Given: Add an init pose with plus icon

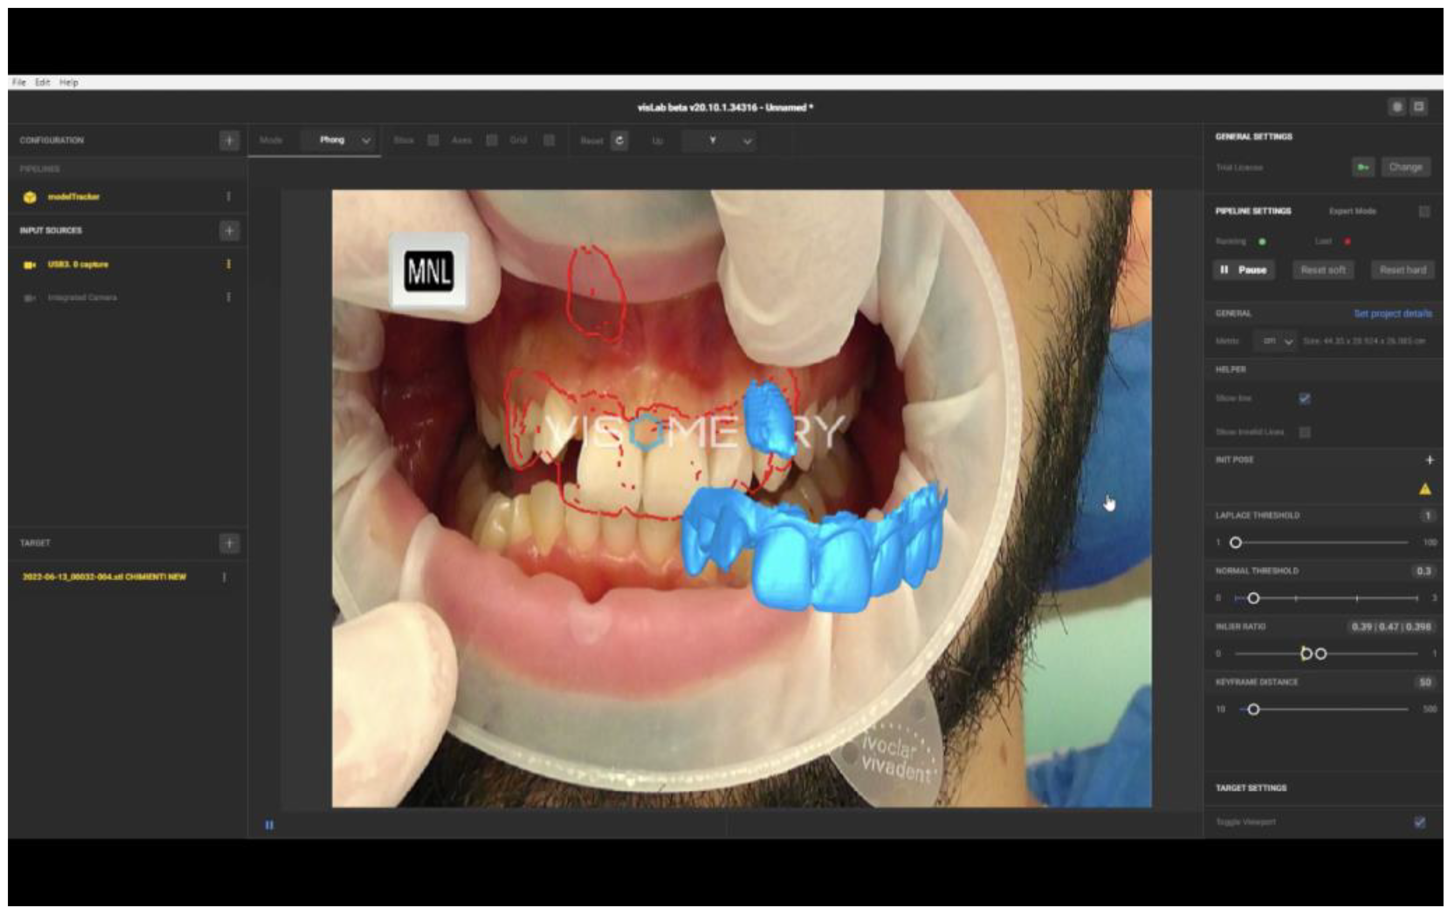Looking at the screenshot, I should coord(1429,460).
